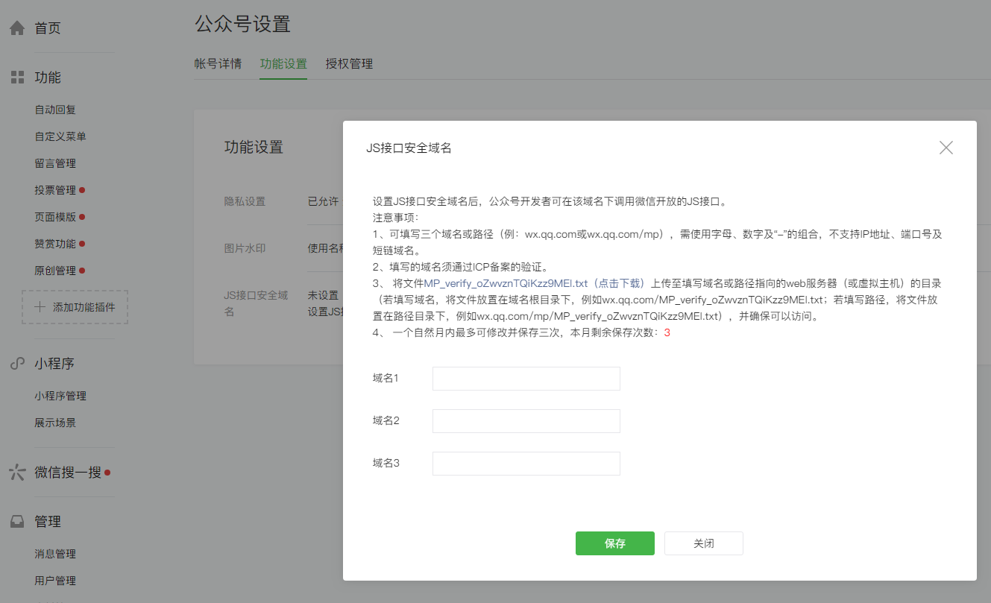The width and height of the screenshot is (991, 603).
Task: Click the 小程序 section header
Action: pos(54,364)
